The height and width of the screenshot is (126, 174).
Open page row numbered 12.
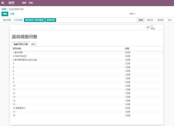[x=86, y=93]
